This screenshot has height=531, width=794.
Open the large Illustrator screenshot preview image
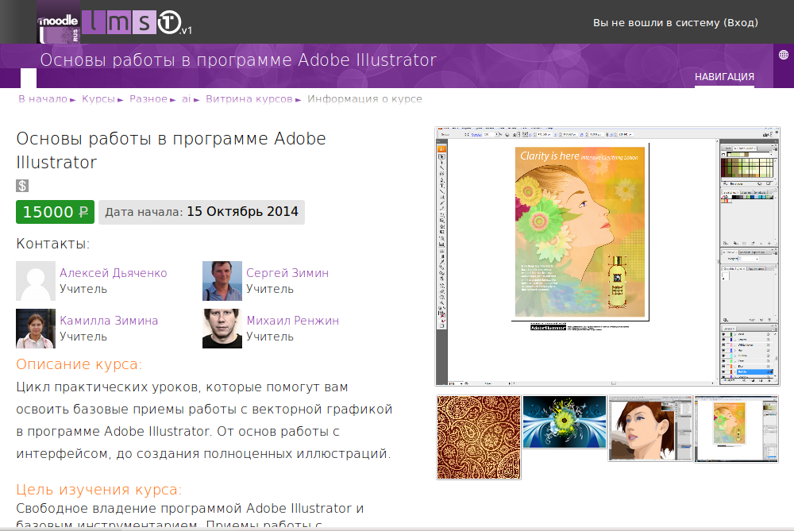pyautogui.click(x=607, y=256)
